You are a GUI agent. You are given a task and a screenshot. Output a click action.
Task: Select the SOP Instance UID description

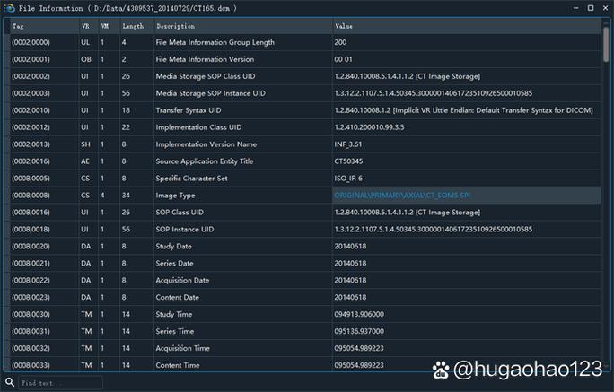point(184,230)
